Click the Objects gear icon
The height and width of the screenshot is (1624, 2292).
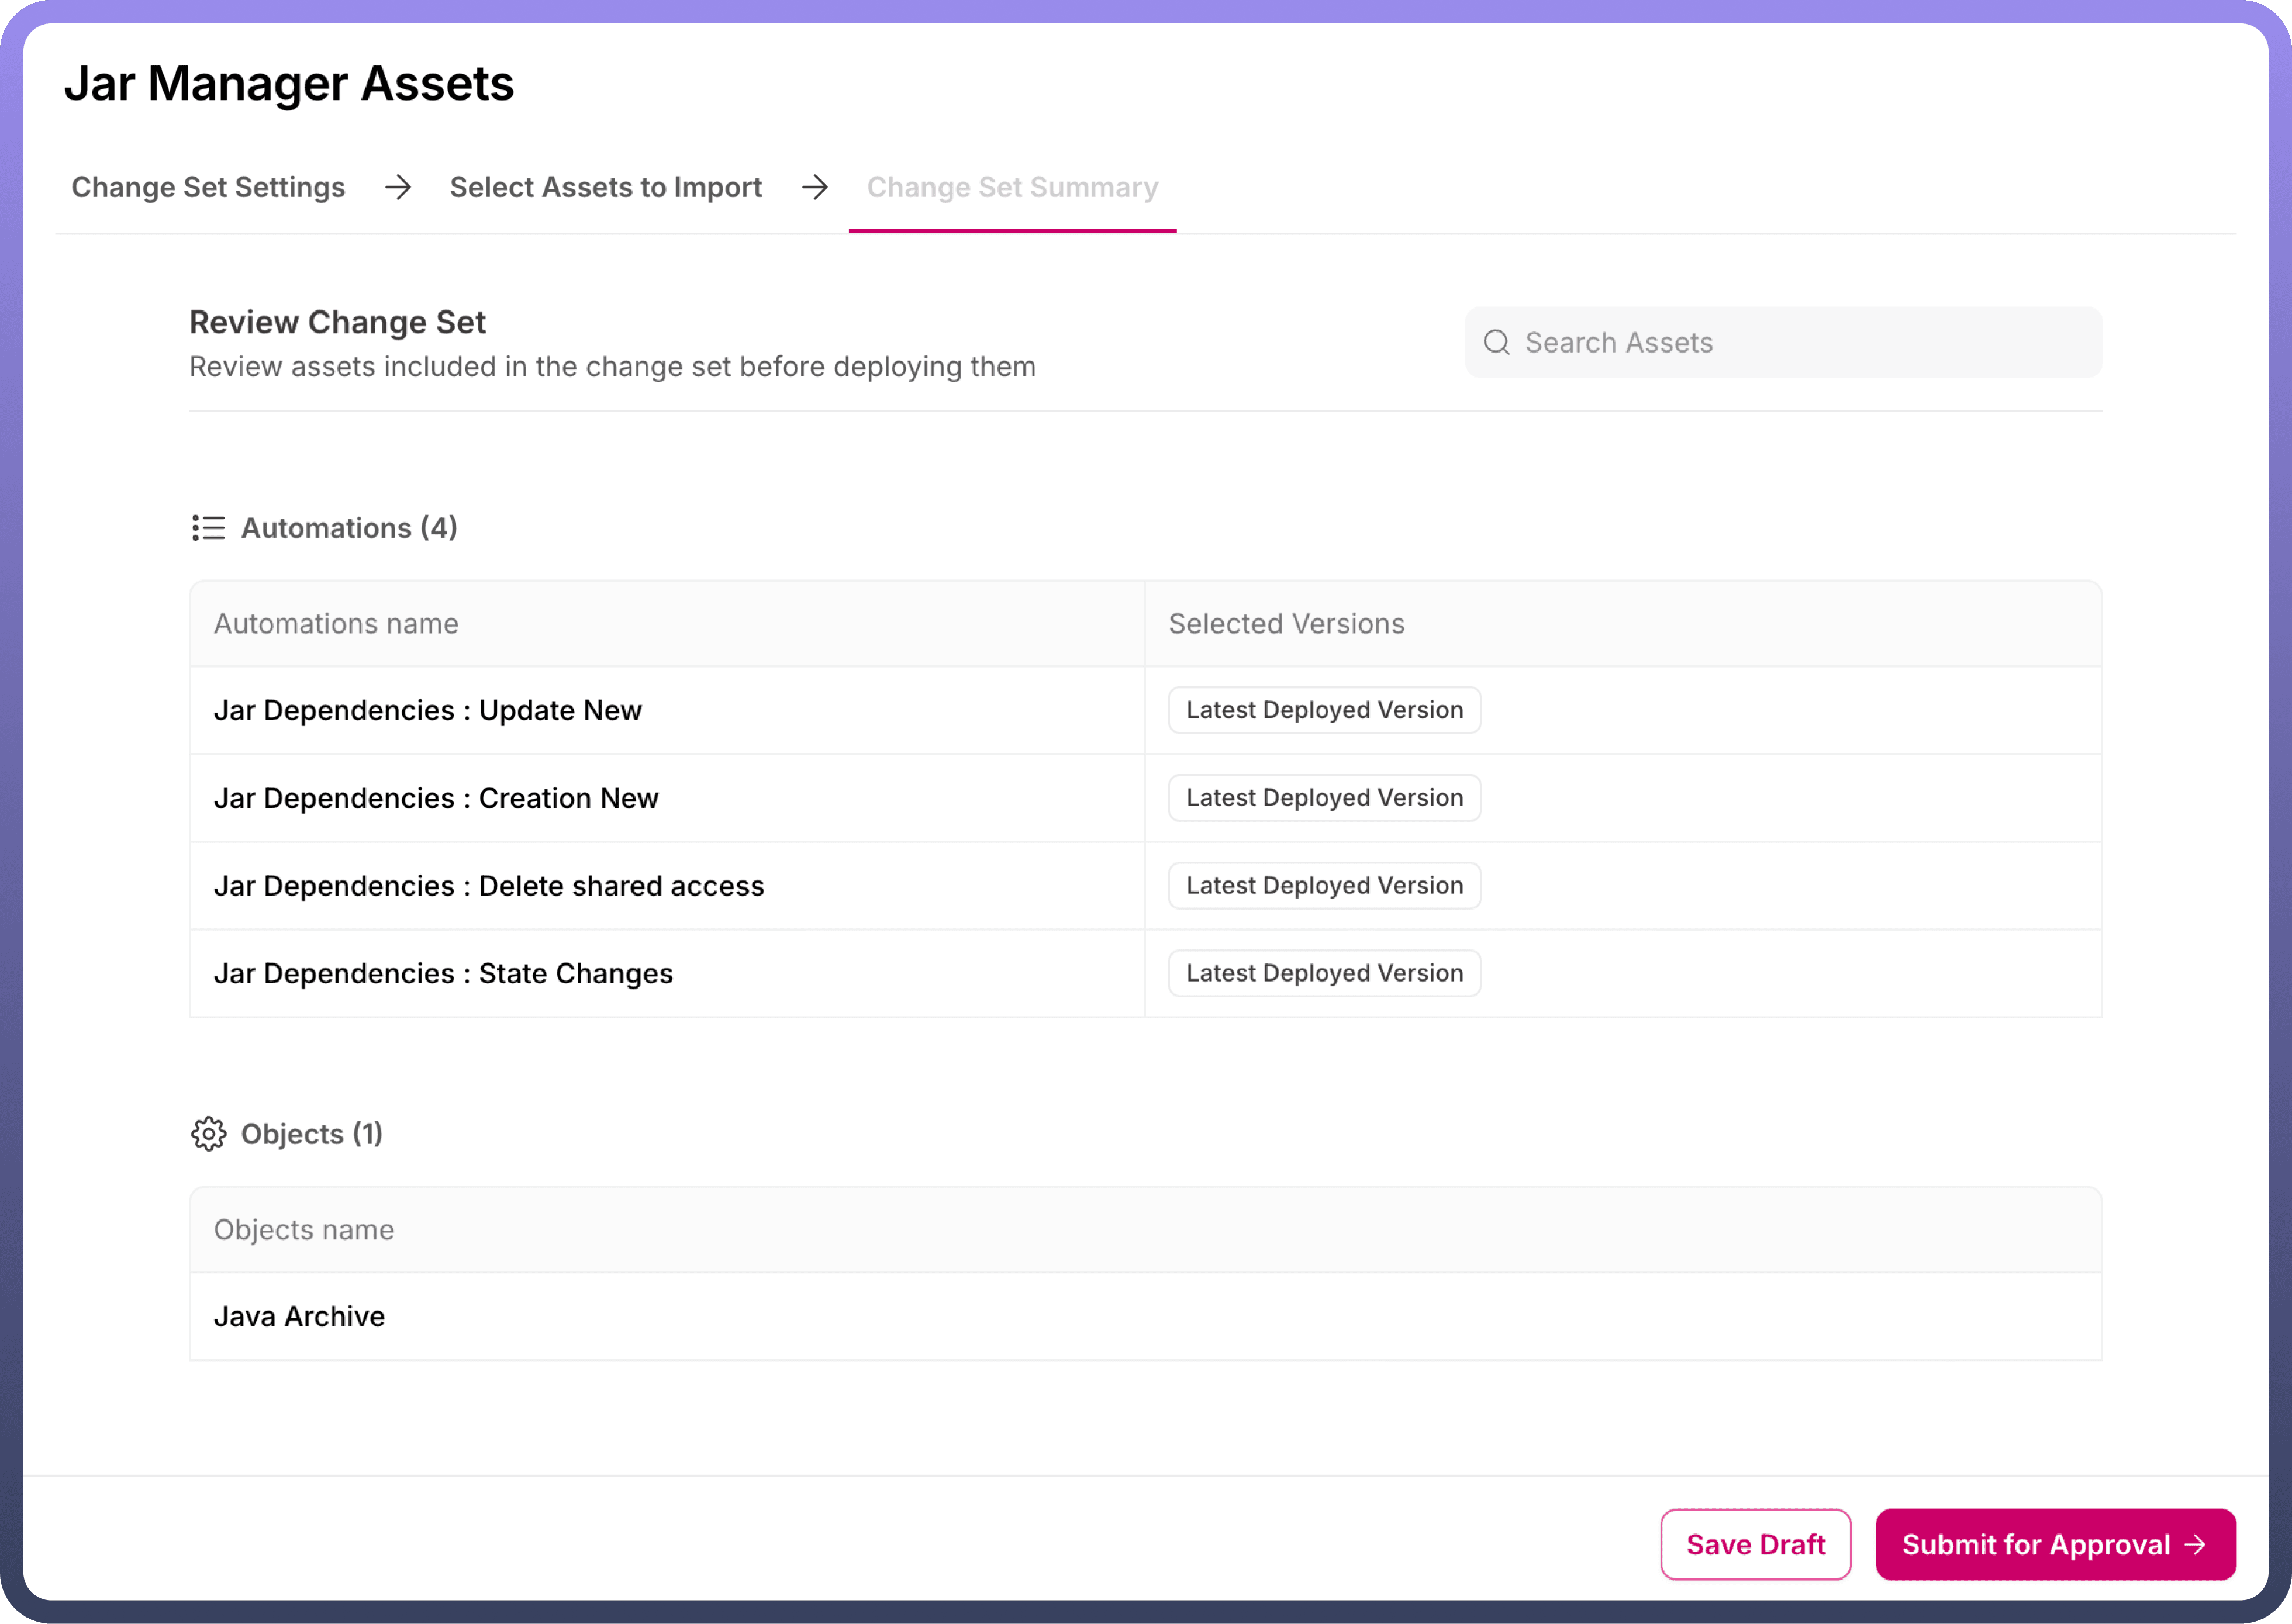(208, 1134)
